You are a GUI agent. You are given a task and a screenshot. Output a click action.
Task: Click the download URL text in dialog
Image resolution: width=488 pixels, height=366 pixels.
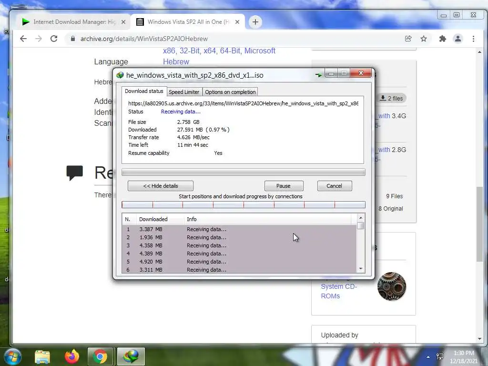244,103
